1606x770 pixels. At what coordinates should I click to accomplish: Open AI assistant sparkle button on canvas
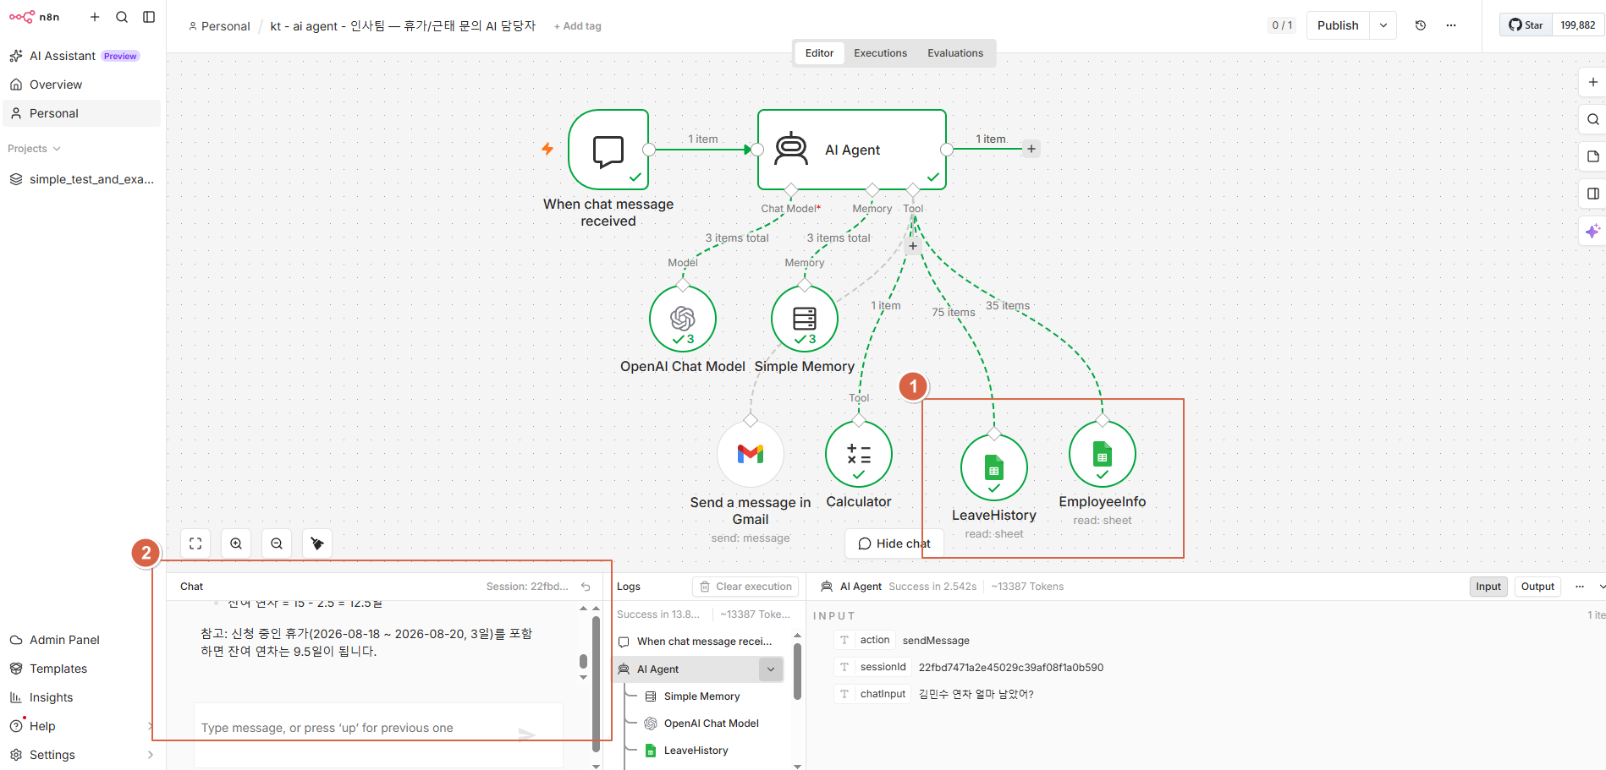[x=1592, y=231]
